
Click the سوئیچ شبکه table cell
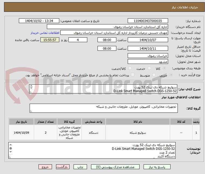(x=138, y=133)
